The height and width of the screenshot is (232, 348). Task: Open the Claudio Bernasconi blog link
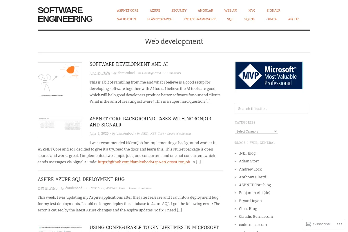256,216
